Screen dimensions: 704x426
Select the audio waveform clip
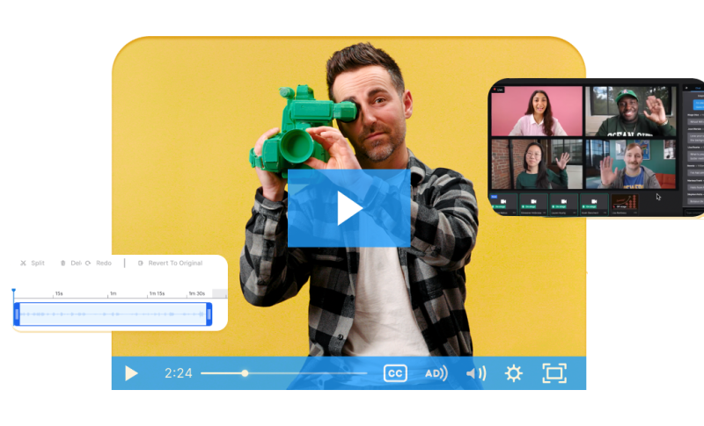tap(113, 314)
